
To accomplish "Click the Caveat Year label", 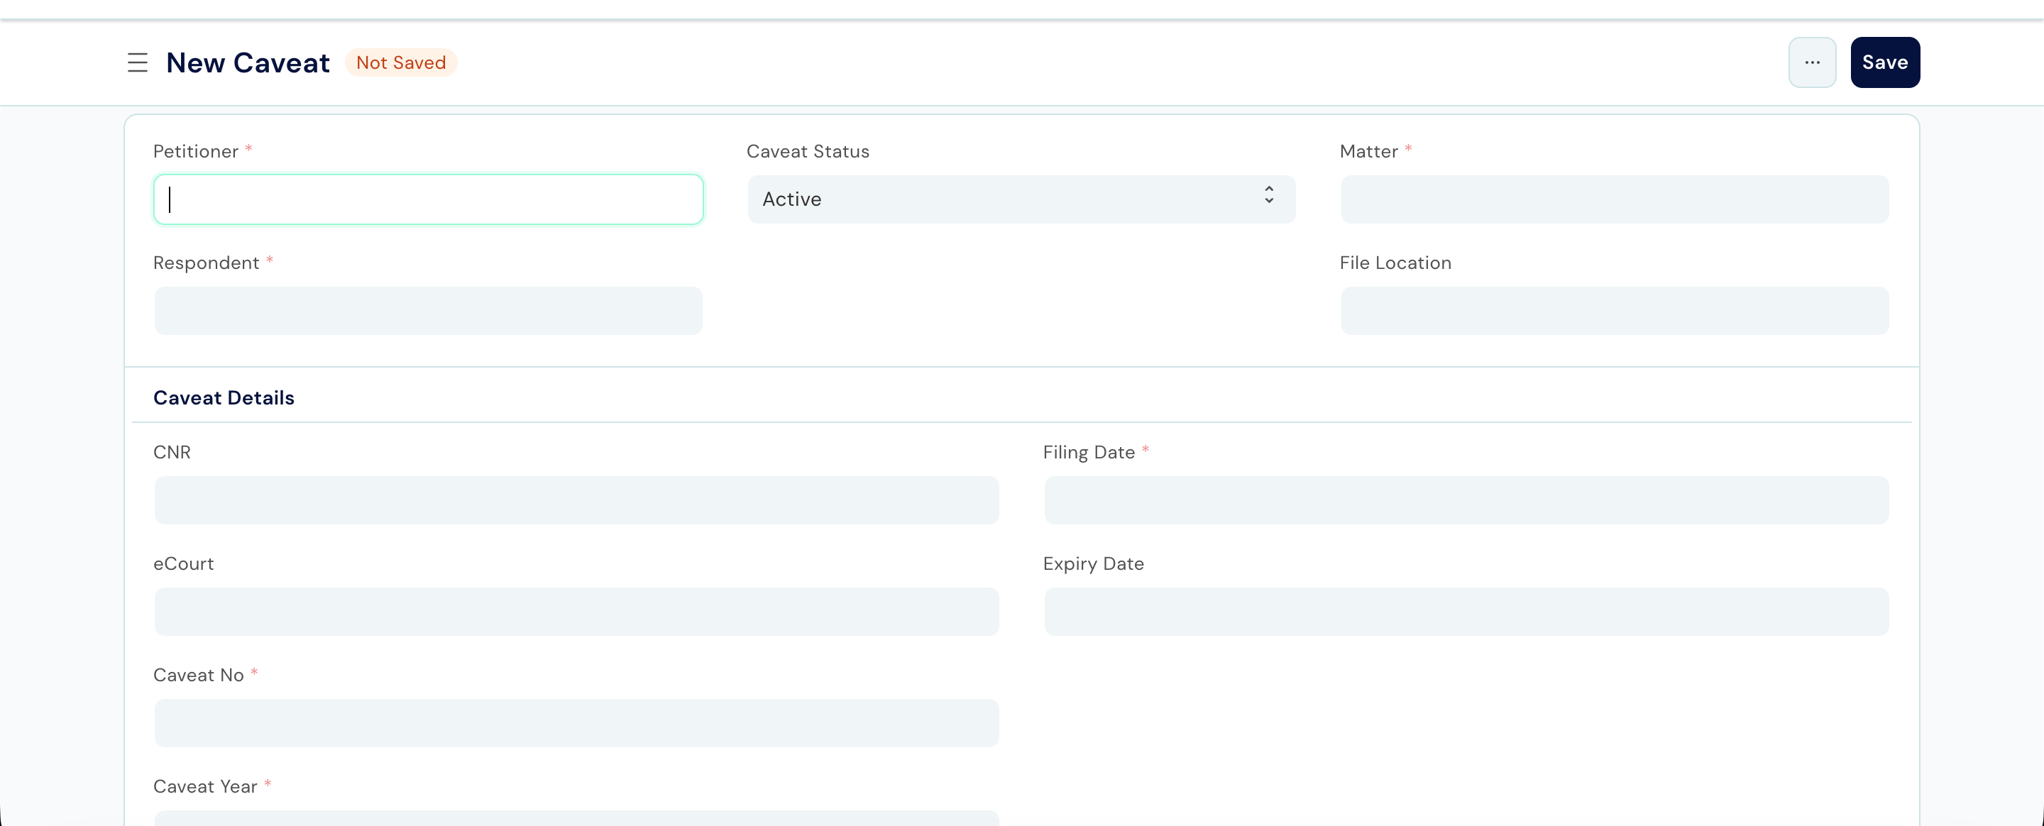I will coord(206,786).
